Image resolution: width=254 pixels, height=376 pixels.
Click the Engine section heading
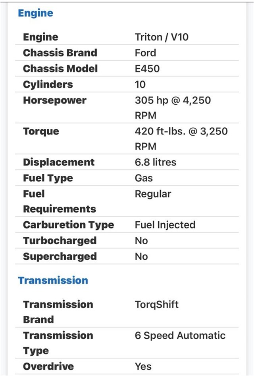pyautogui.click(x=36, y=13)
